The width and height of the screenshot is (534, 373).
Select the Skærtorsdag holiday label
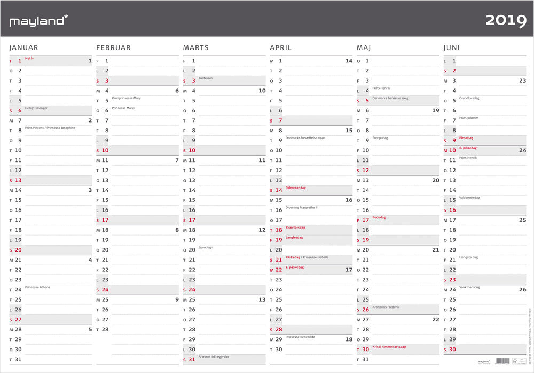tap(295, 228)
